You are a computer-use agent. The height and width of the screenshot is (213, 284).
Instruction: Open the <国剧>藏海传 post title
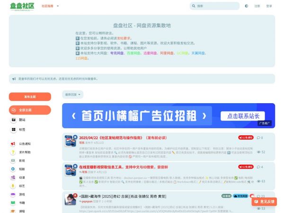coord(123,196)
